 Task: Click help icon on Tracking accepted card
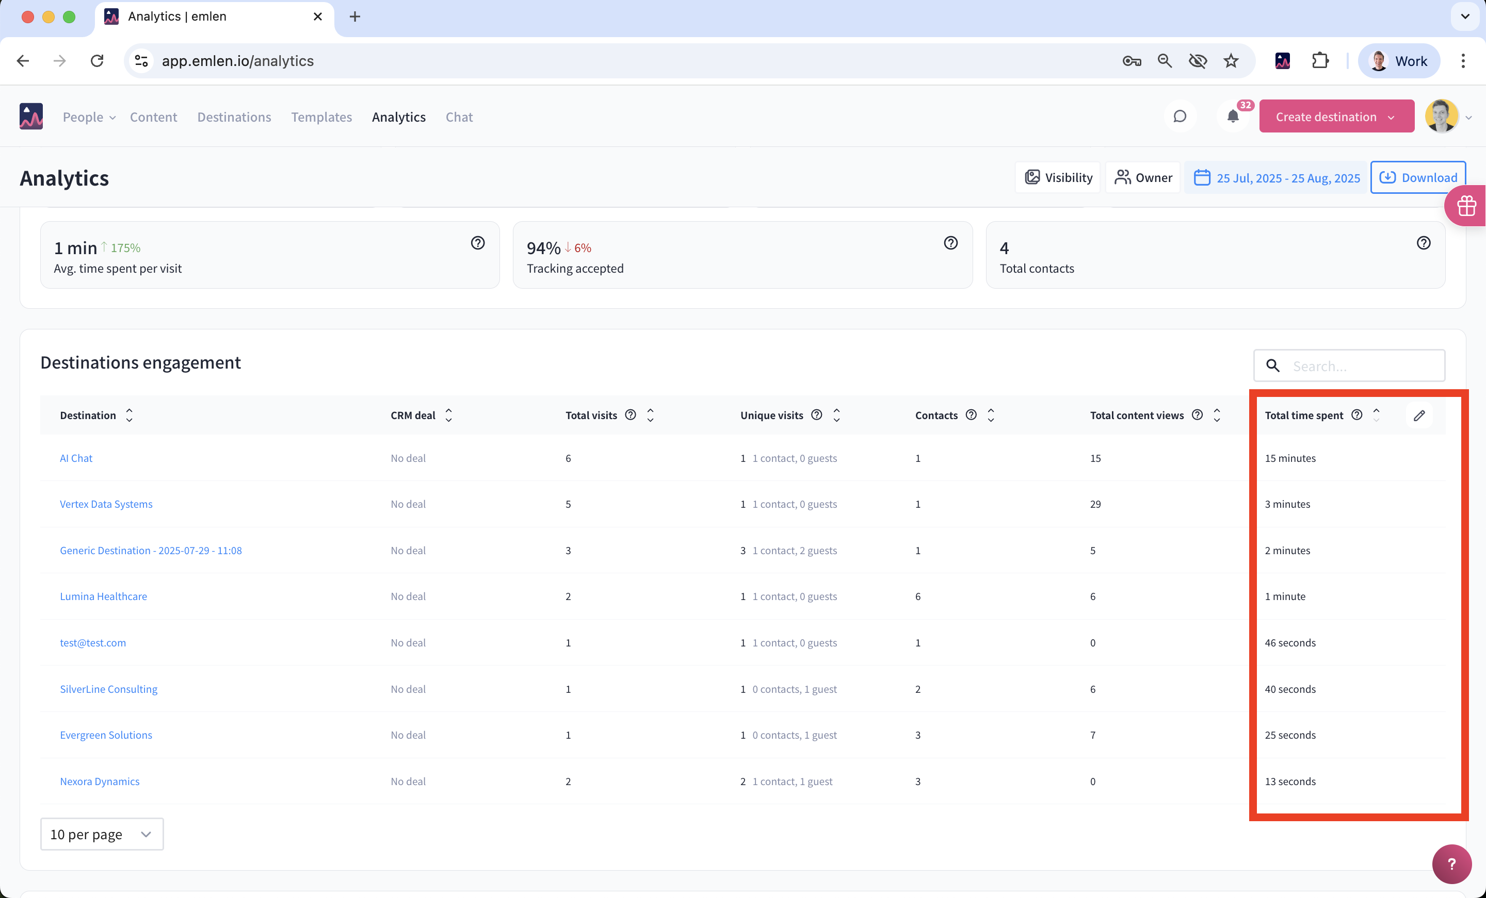tap(950, 243)
